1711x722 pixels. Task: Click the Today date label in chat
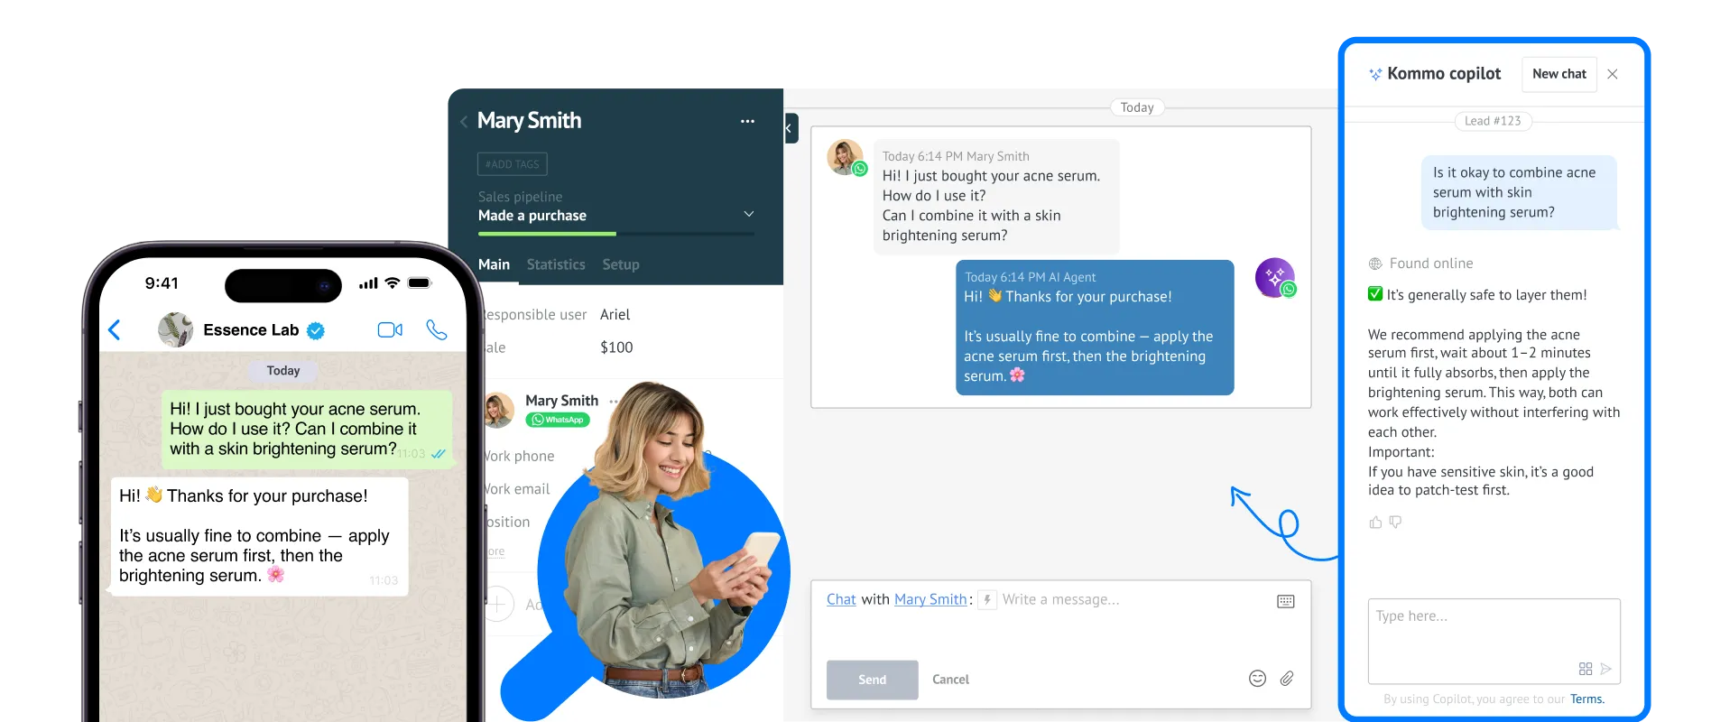tap(1137, 107)
